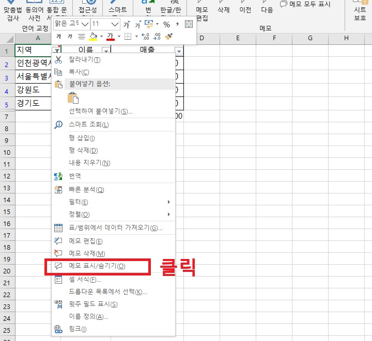
Task: Open fill color dropdown arrow
Action: [x=102, y=37]
